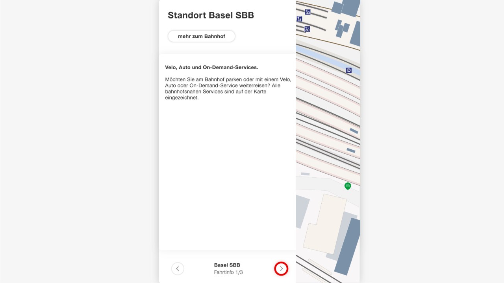This screenshot has height=283, width=504.
Task: Click the sector D marker on map
Action: (348, 70)
